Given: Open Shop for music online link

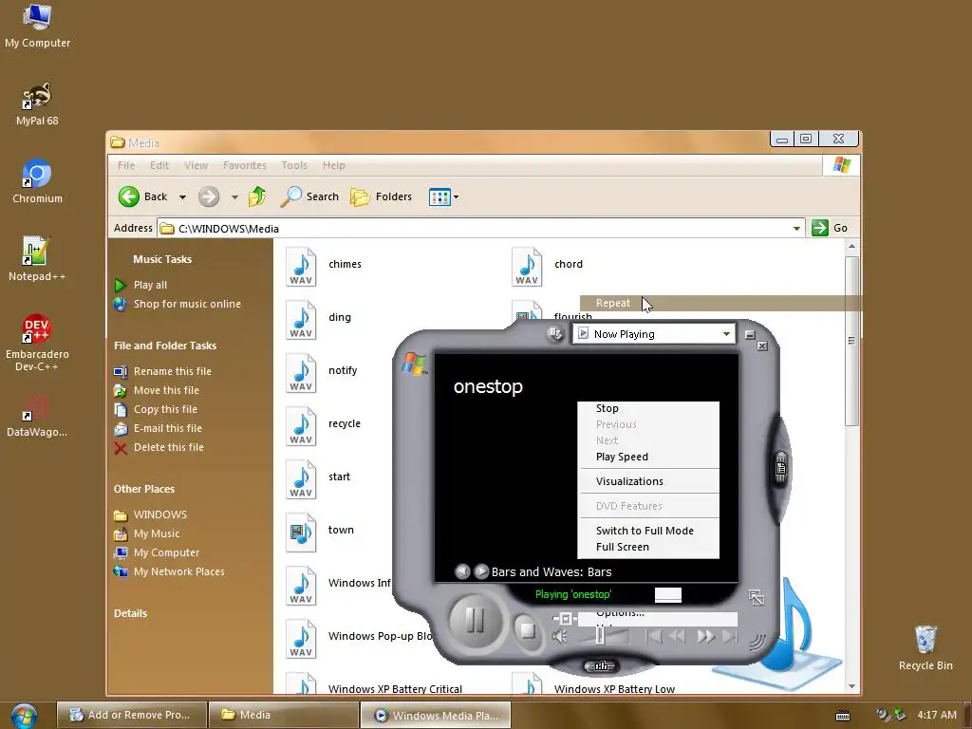Looking at the screenshot, I should pyautogui.click(x=187, y=305).
